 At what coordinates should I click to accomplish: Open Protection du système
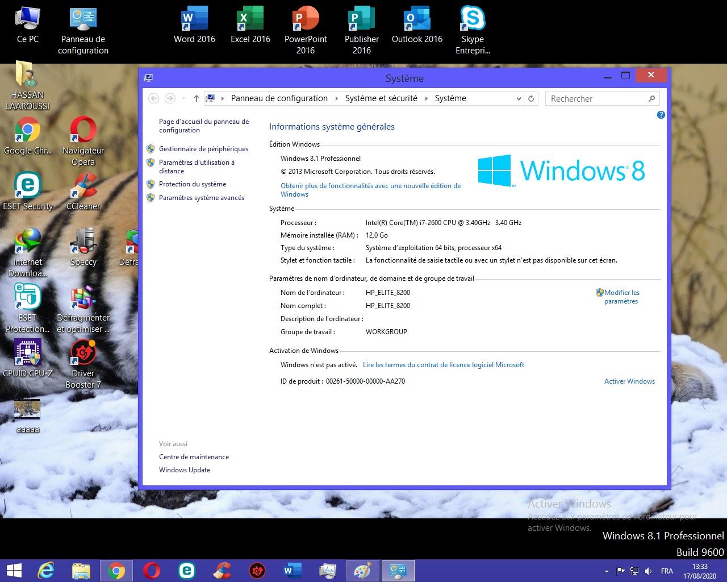(x=193, y=184)
